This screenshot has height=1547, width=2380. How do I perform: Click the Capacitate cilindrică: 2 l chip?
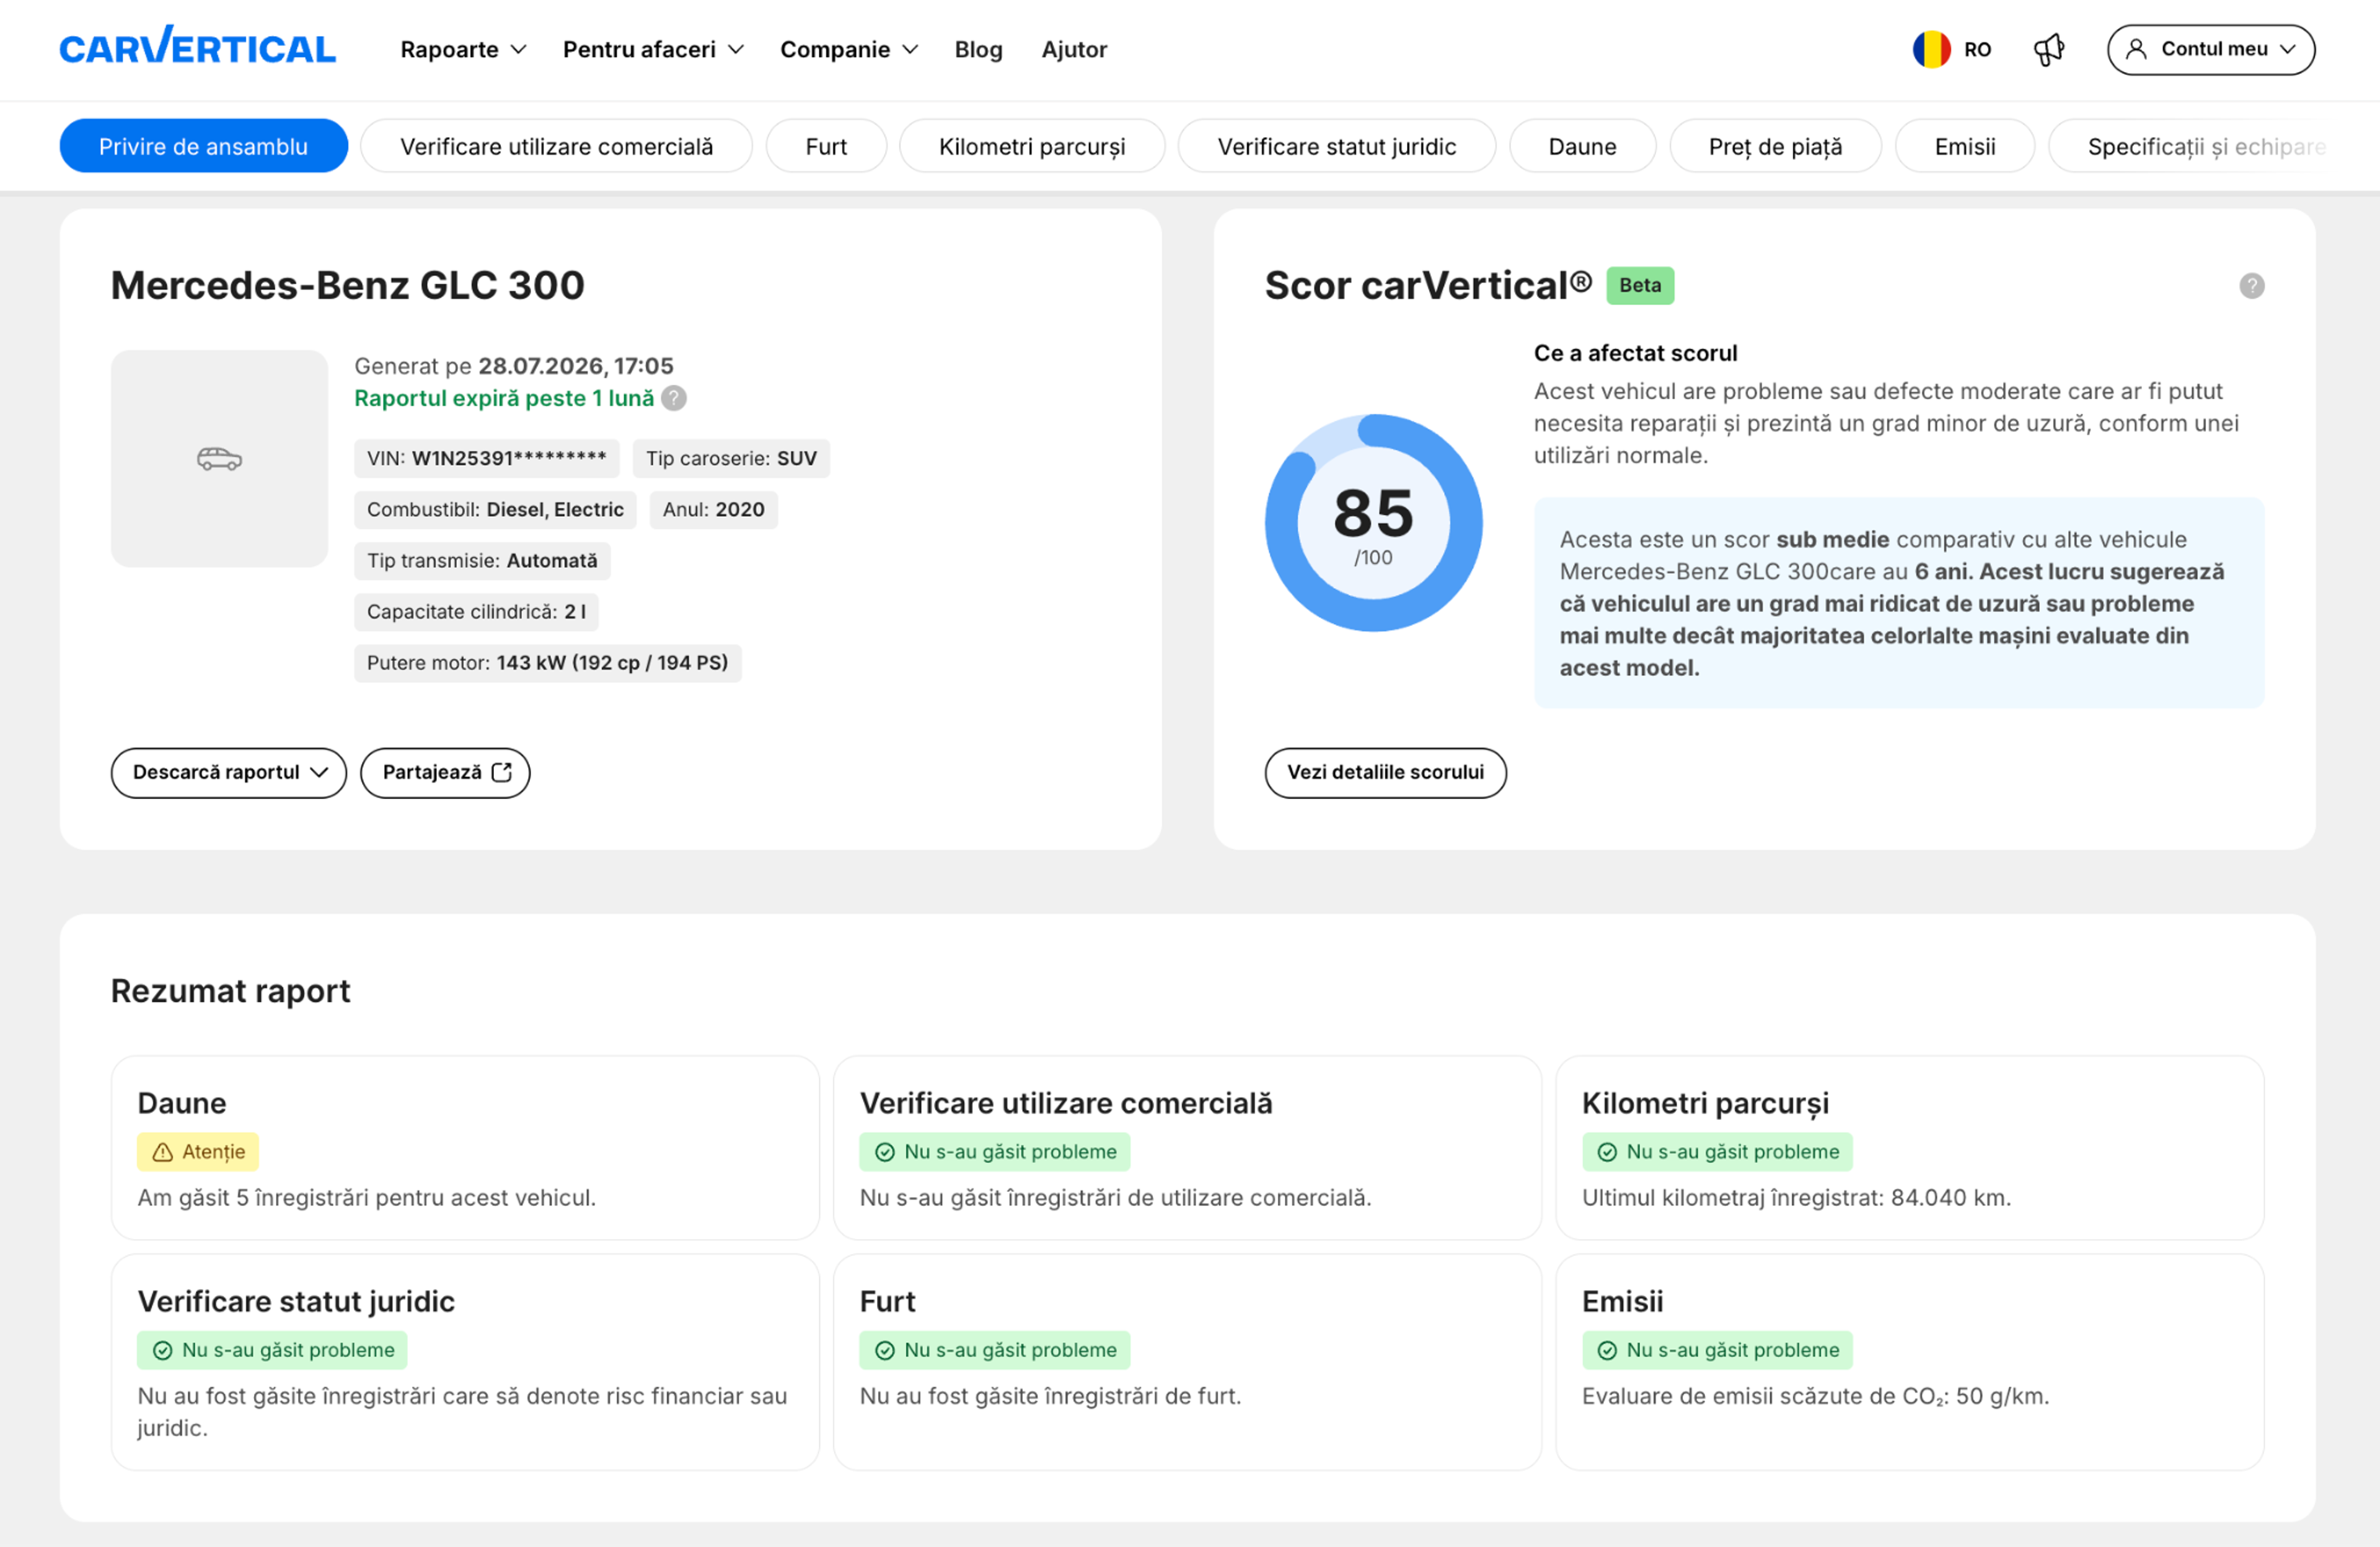[x=476, y=611]
